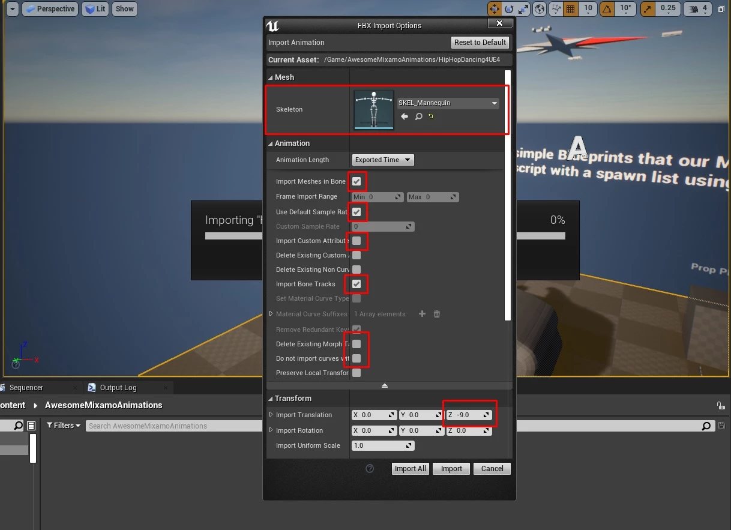
Task: Expand Import Translation property
Action: tap(271, 415)
